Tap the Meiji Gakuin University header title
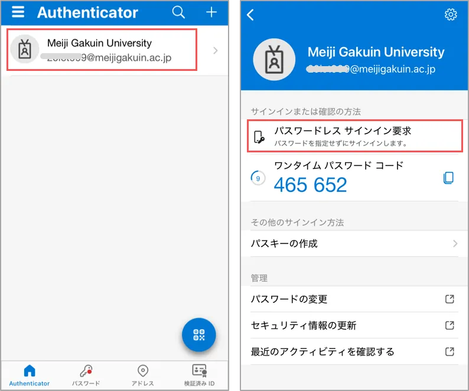 pos(376,52)
